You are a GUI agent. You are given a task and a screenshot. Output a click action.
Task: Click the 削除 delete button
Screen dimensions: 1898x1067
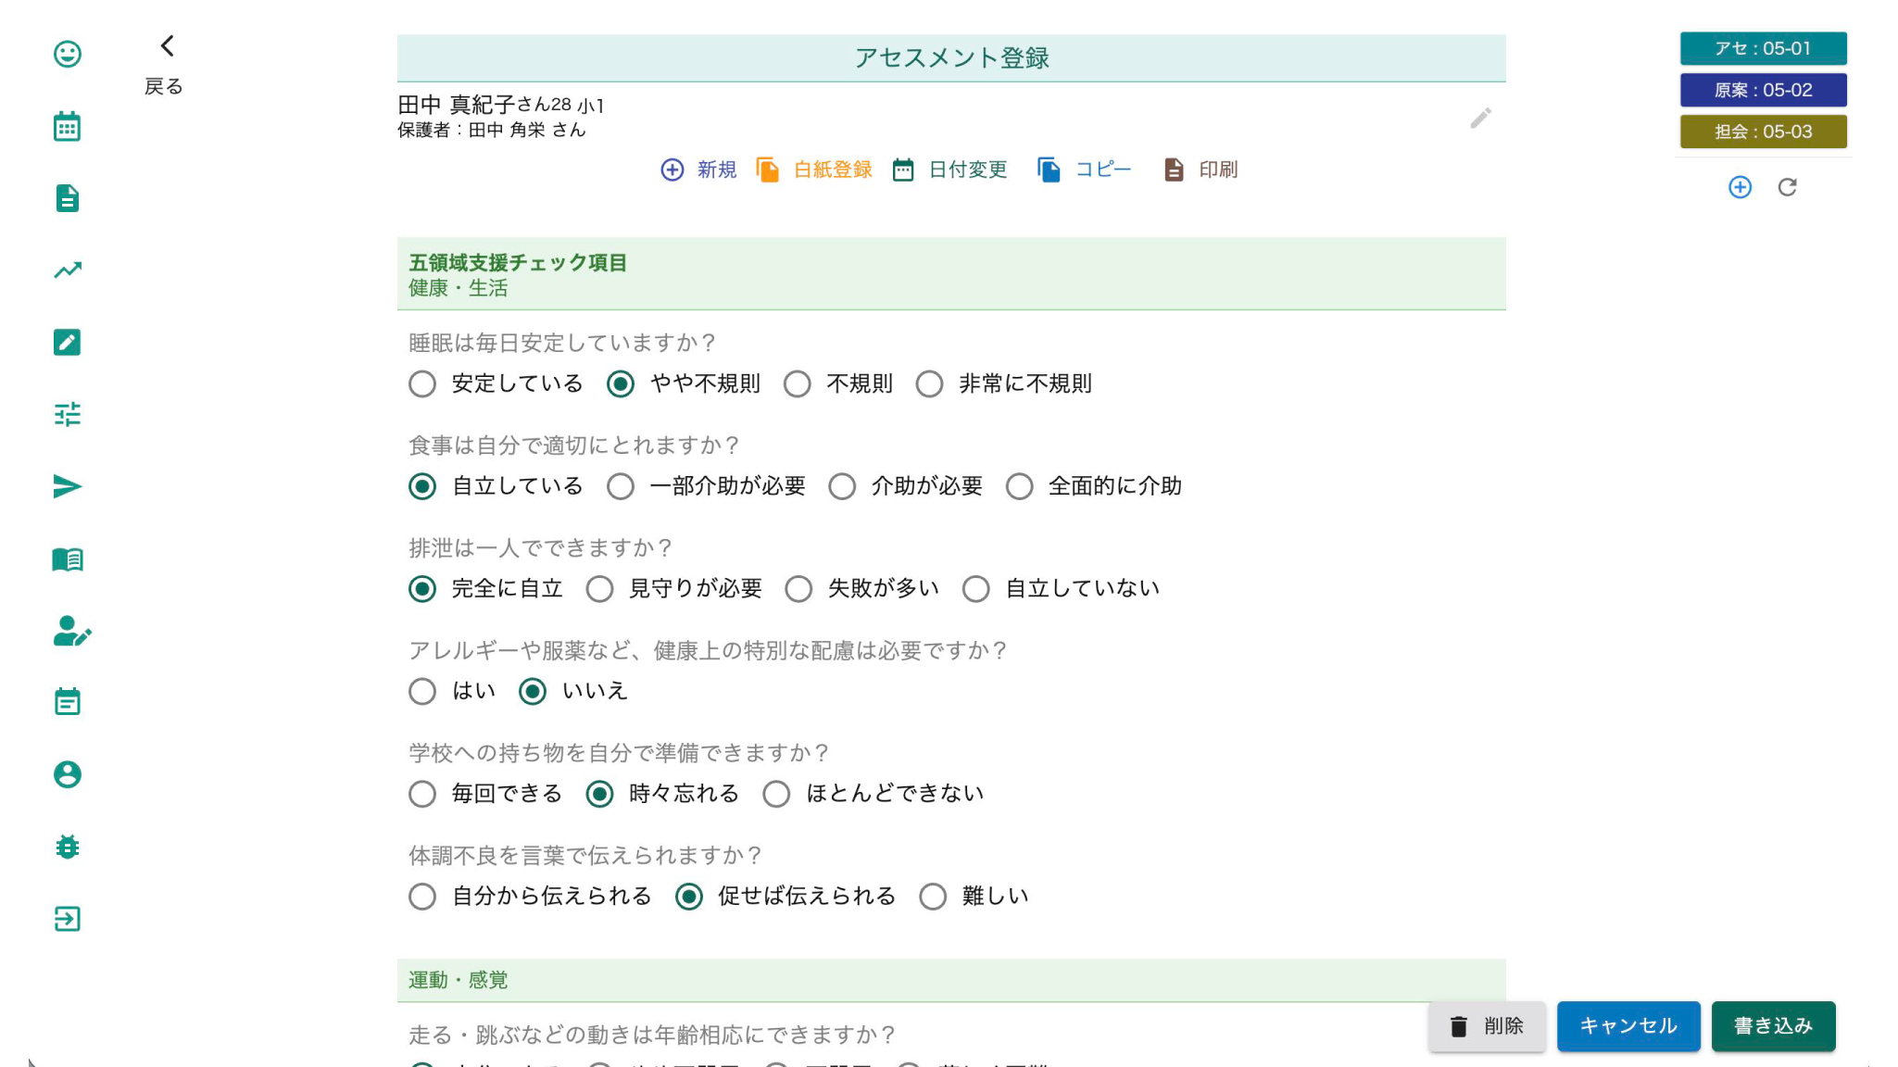point(1487,1026)
